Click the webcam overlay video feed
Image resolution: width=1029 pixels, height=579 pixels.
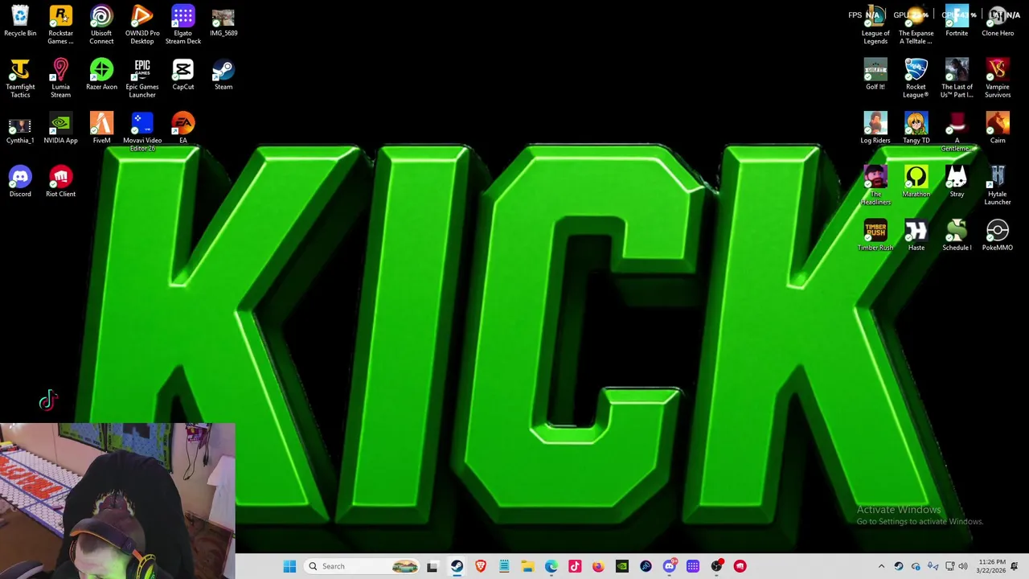click(117, 501)
